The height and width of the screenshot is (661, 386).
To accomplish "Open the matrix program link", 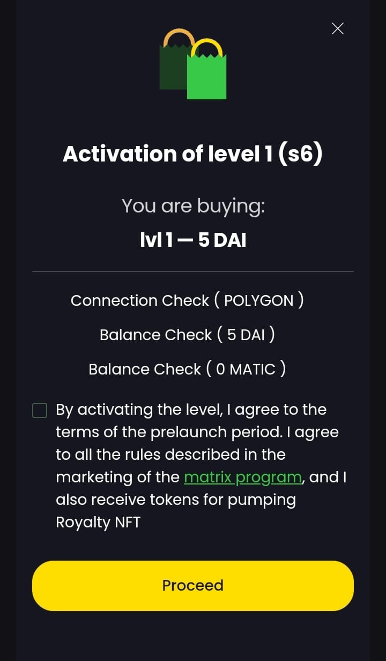I will (x=243, y=477).
